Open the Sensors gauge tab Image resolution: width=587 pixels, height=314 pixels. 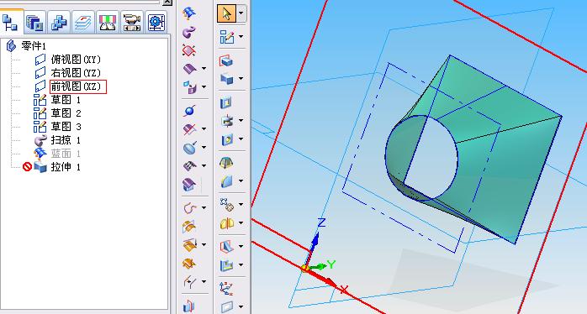(x=108, y=23)
